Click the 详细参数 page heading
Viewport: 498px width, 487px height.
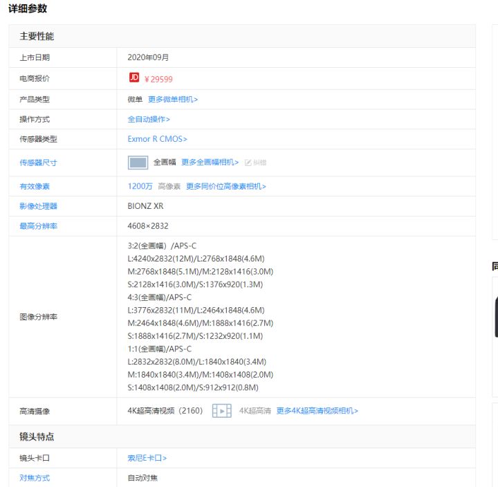click(x=28, y=8)
